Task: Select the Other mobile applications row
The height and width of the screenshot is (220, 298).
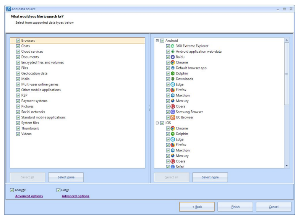Action: pyautogui.click(x=78, y=90)
